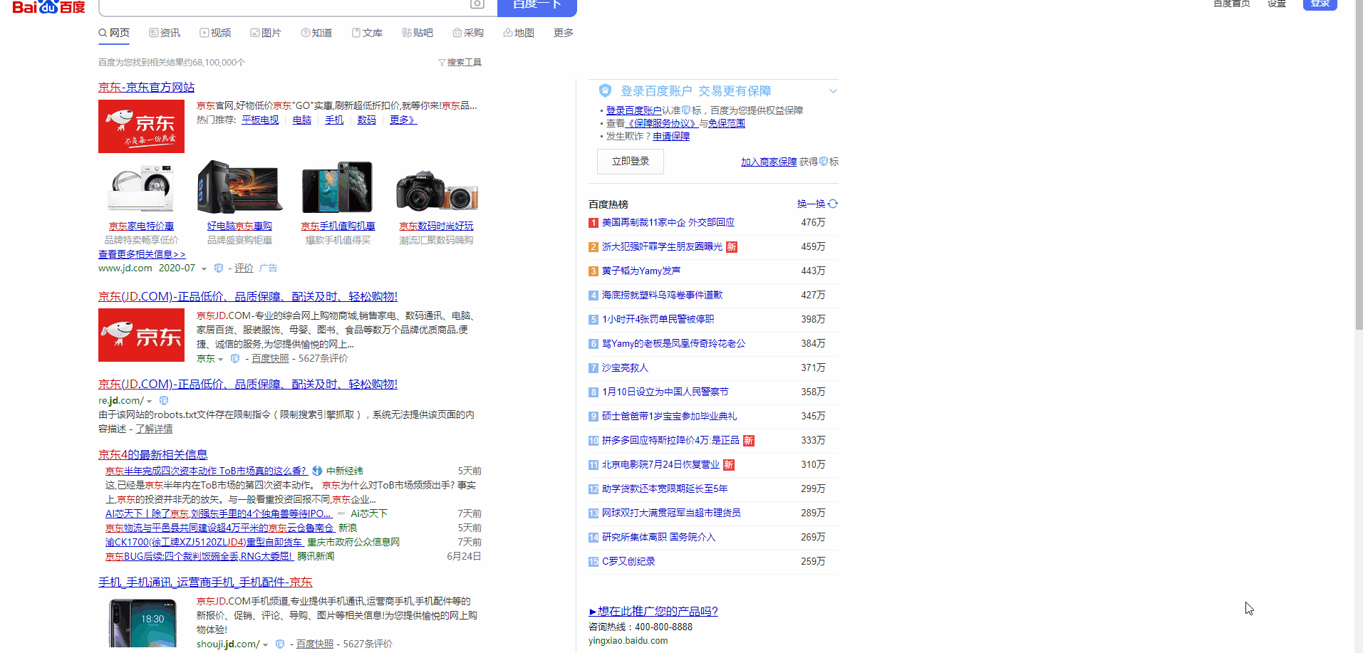Viewport: 1363px width, 653px height.
Task: Collapse the 登录百度账户 panel chevron
Action: [833, 91]
